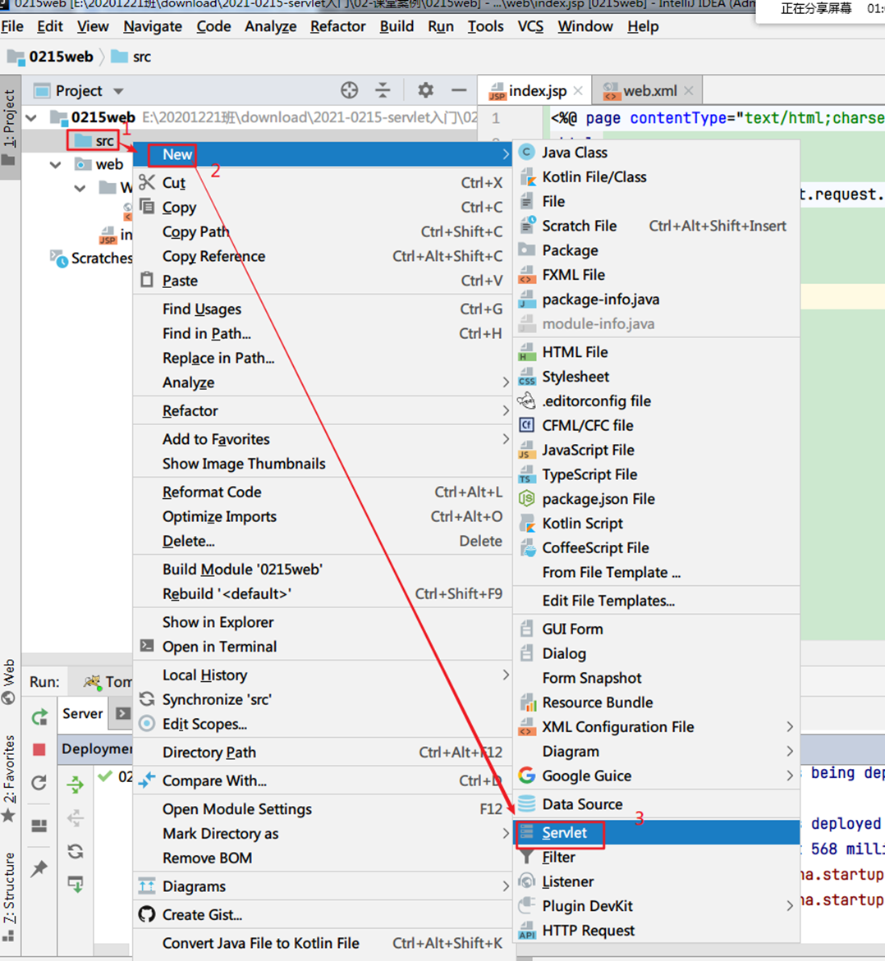
Task: Click the Rerun green arrow in Run panel
Action: coord(40,716)
